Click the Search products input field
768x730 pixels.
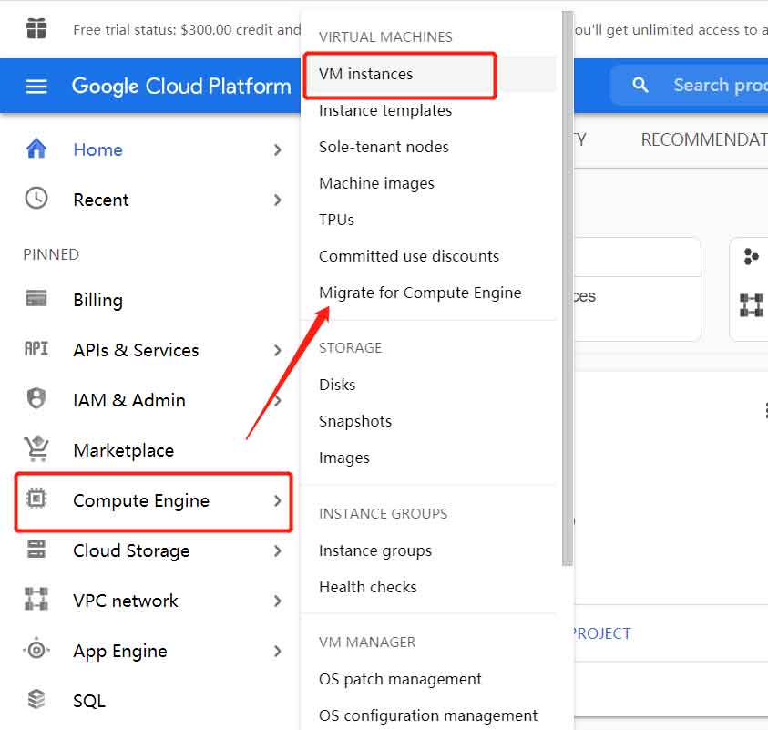[689, 85]
